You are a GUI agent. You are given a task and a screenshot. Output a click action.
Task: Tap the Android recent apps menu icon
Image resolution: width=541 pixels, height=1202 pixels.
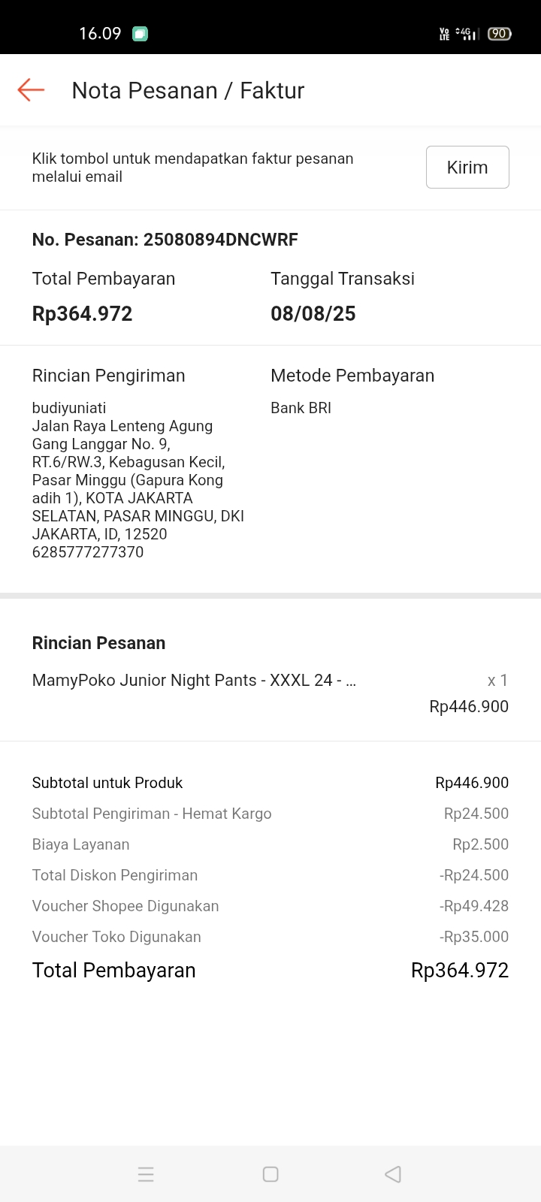[146, 1174]
